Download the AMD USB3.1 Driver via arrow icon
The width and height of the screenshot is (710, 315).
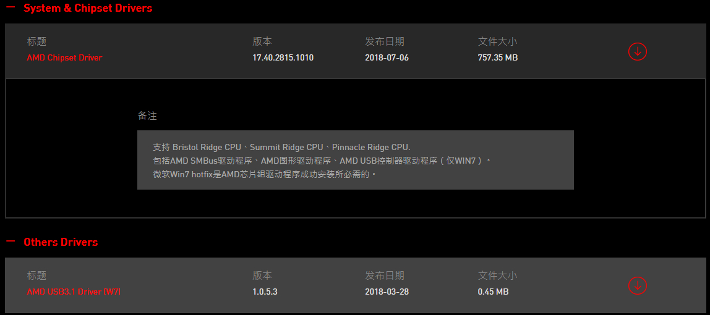638,285
